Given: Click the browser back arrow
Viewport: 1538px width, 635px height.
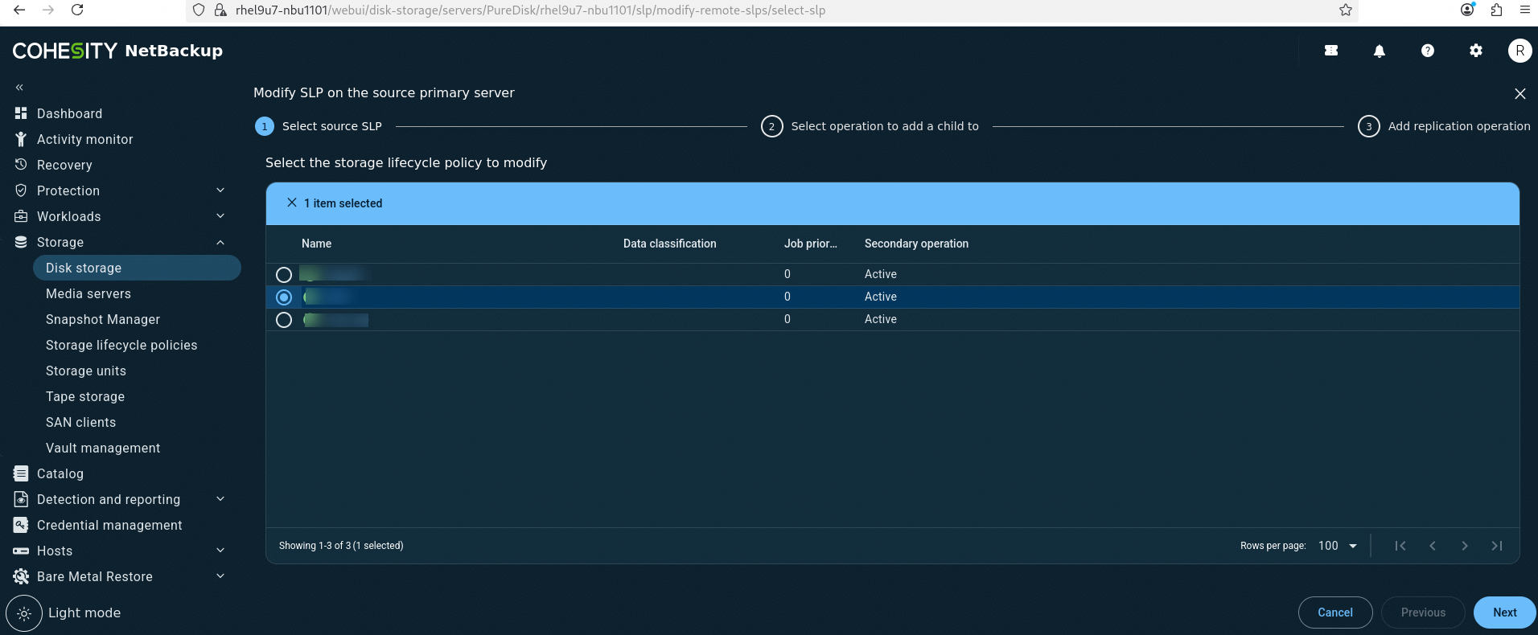Looking at the screenshot, I should coord(19,10).
